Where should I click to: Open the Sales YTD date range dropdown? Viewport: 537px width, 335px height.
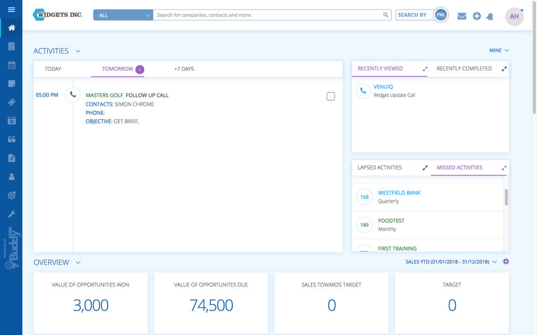[x=451, y=262]
